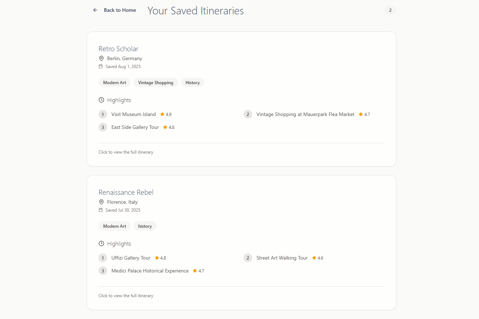Select the Vintage Shopping tag
This screenshot has width=479, height=319.
point(155,83)
